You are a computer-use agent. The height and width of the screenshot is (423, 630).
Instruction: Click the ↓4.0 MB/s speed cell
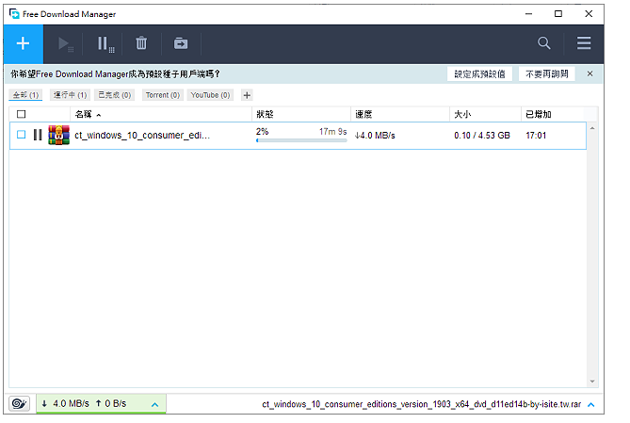pyautogui.click(x=375, y=136)
